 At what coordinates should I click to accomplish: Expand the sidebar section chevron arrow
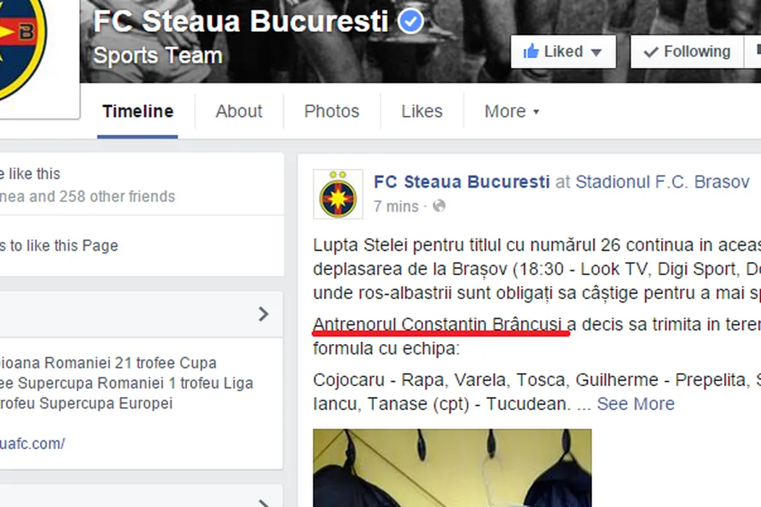(263, 314)
